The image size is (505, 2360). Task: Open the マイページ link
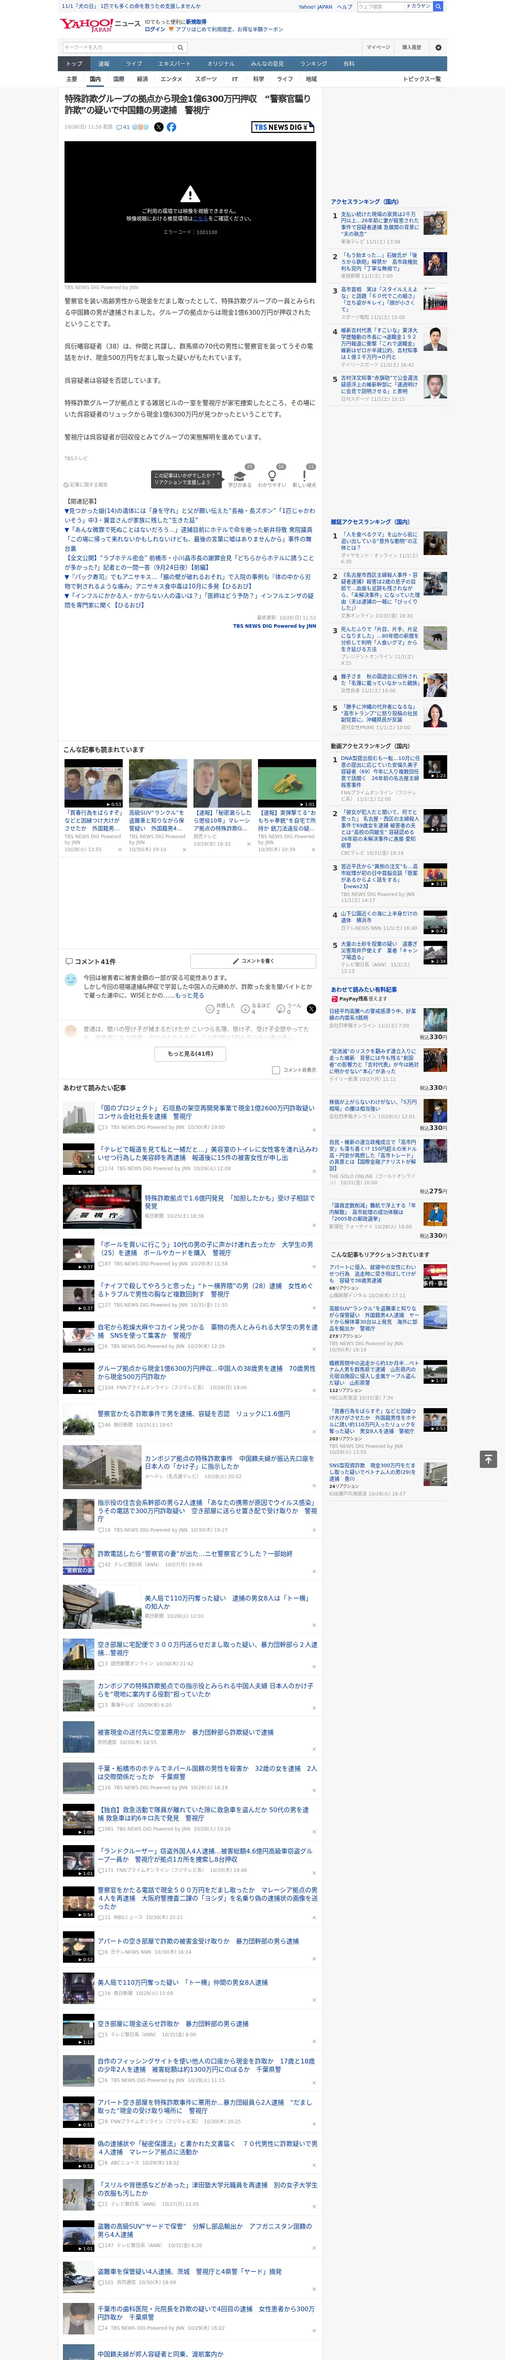pos(378,47)
